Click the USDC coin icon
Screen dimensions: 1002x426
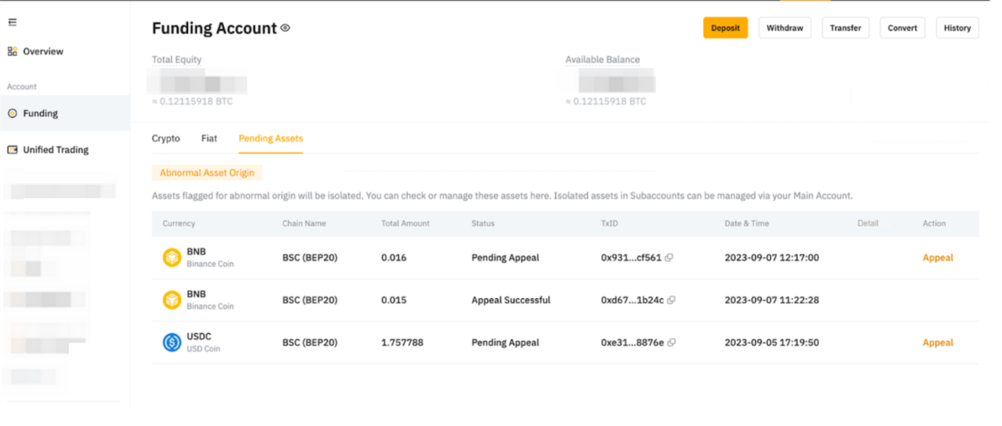click(172, 343)
